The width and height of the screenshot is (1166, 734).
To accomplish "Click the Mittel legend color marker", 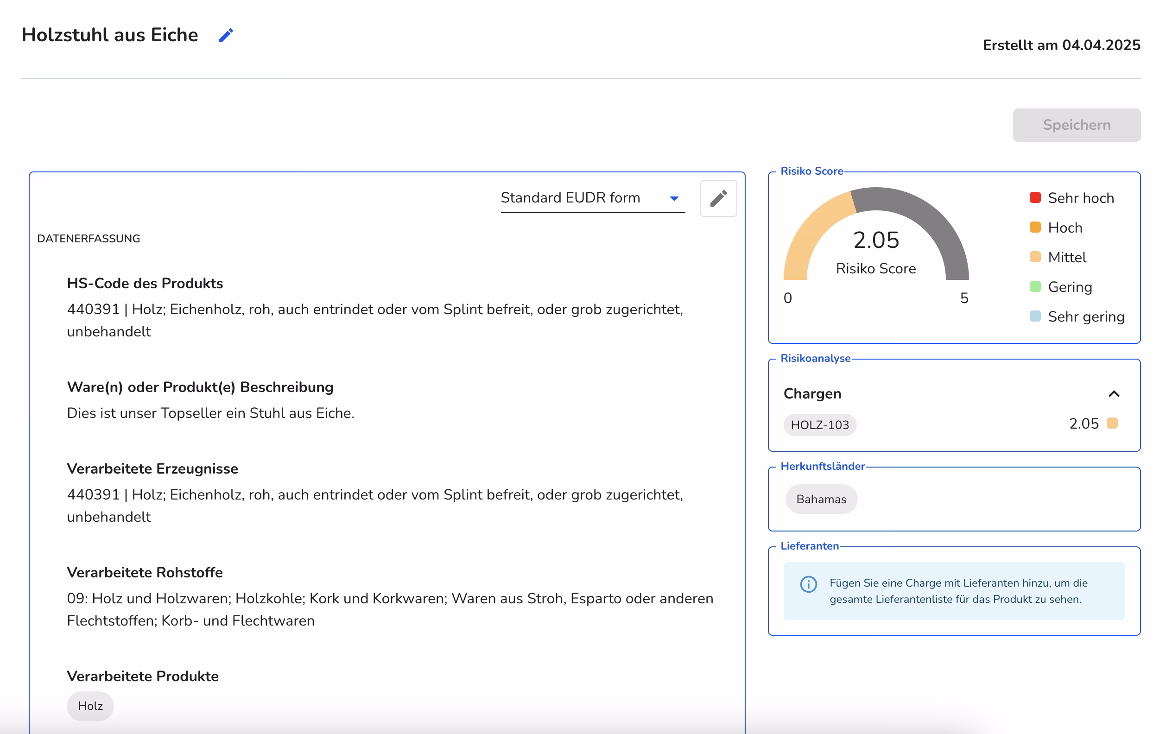I will click(1036, 257).
